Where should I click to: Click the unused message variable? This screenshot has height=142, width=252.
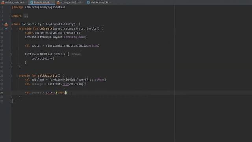[37, 84]
